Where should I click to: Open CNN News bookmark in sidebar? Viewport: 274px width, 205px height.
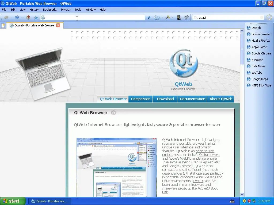pyautogui.click(x=256, y=66)
